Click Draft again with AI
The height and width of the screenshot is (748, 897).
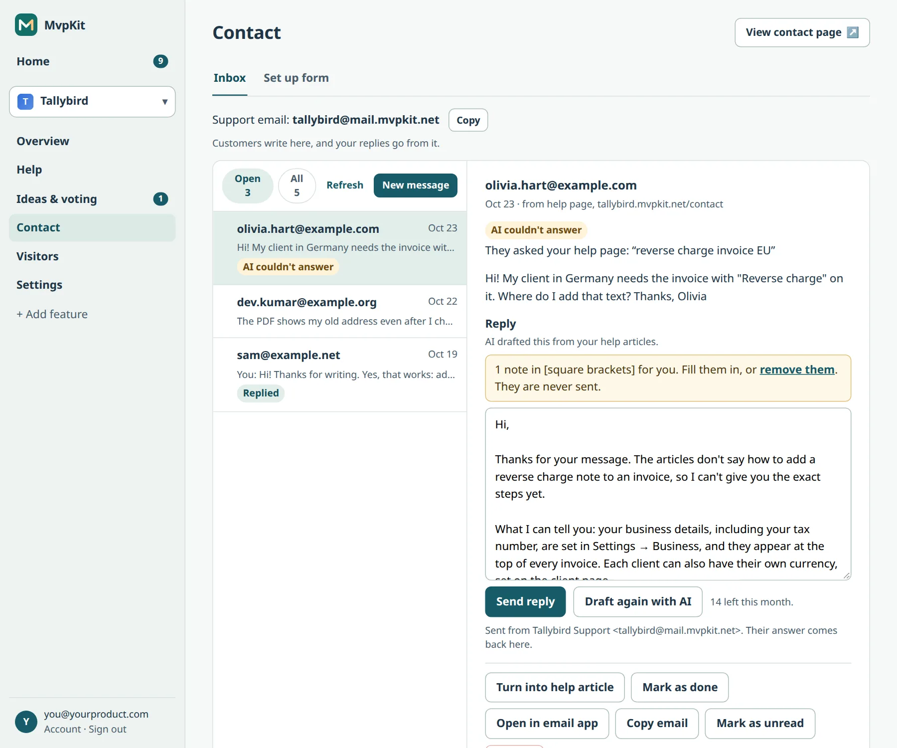click(x=638, y=602)
